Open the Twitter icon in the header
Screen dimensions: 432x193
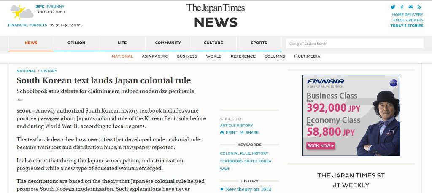click(x=393, y=8)
